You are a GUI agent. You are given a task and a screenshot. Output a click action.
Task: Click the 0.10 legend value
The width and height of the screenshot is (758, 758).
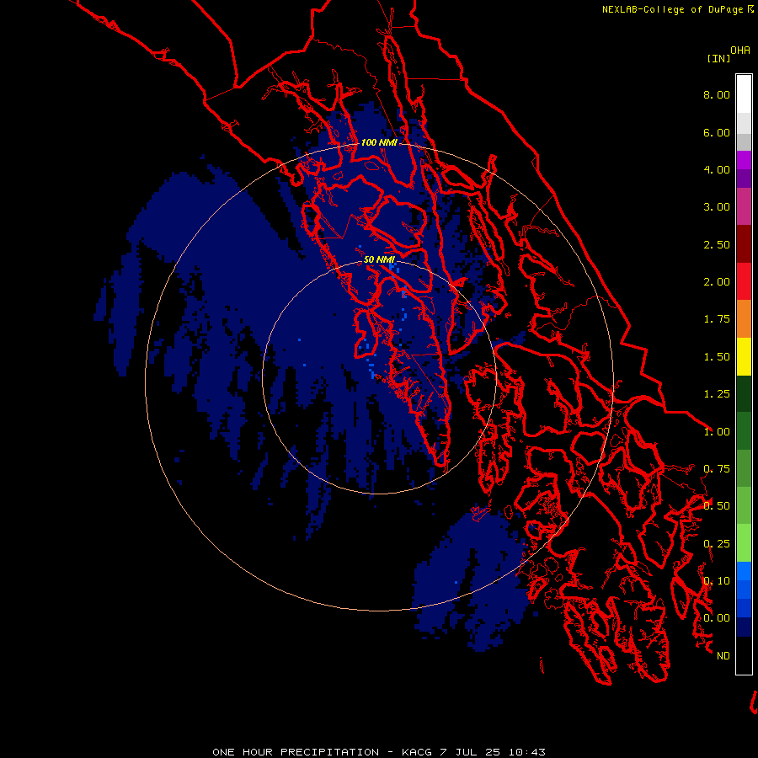[x=717, y=581]
